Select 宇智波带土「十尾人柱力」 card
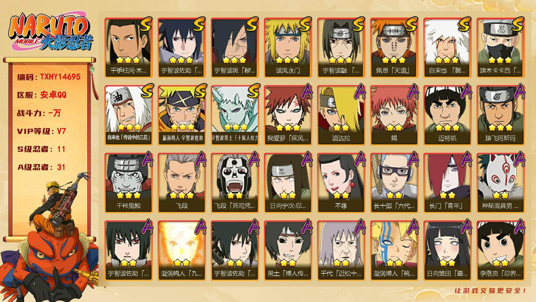This screenshot has height=302, width=536. tap(235, 115)
